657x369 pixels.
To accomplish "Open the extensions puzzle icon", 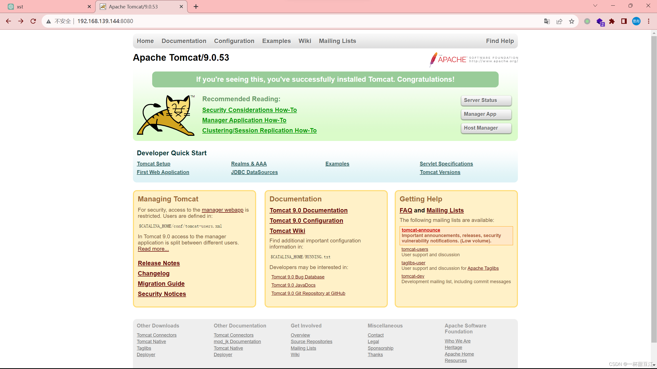I will point(612,21).
